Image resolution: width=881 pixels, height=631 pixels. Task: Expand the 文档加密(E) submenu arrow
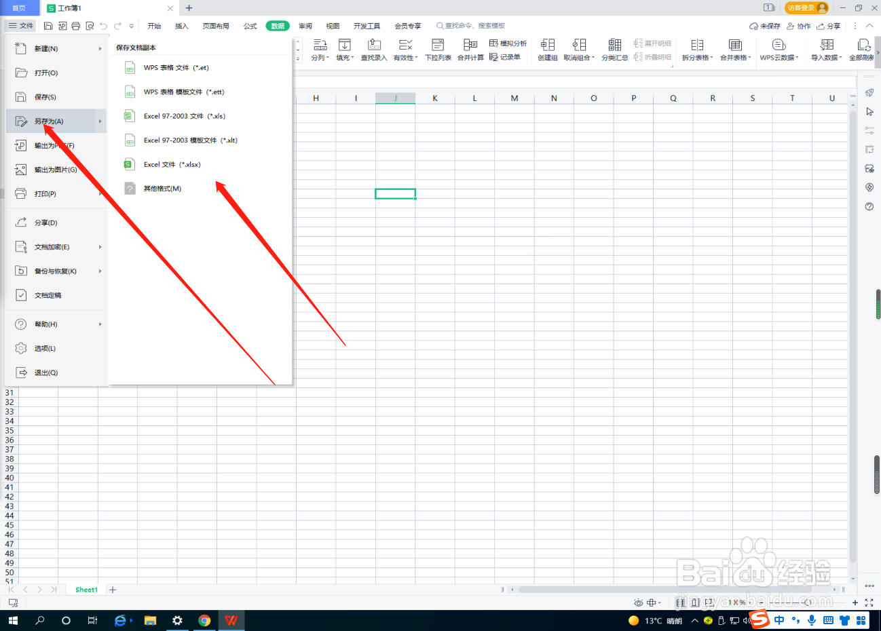click(100, 247)
